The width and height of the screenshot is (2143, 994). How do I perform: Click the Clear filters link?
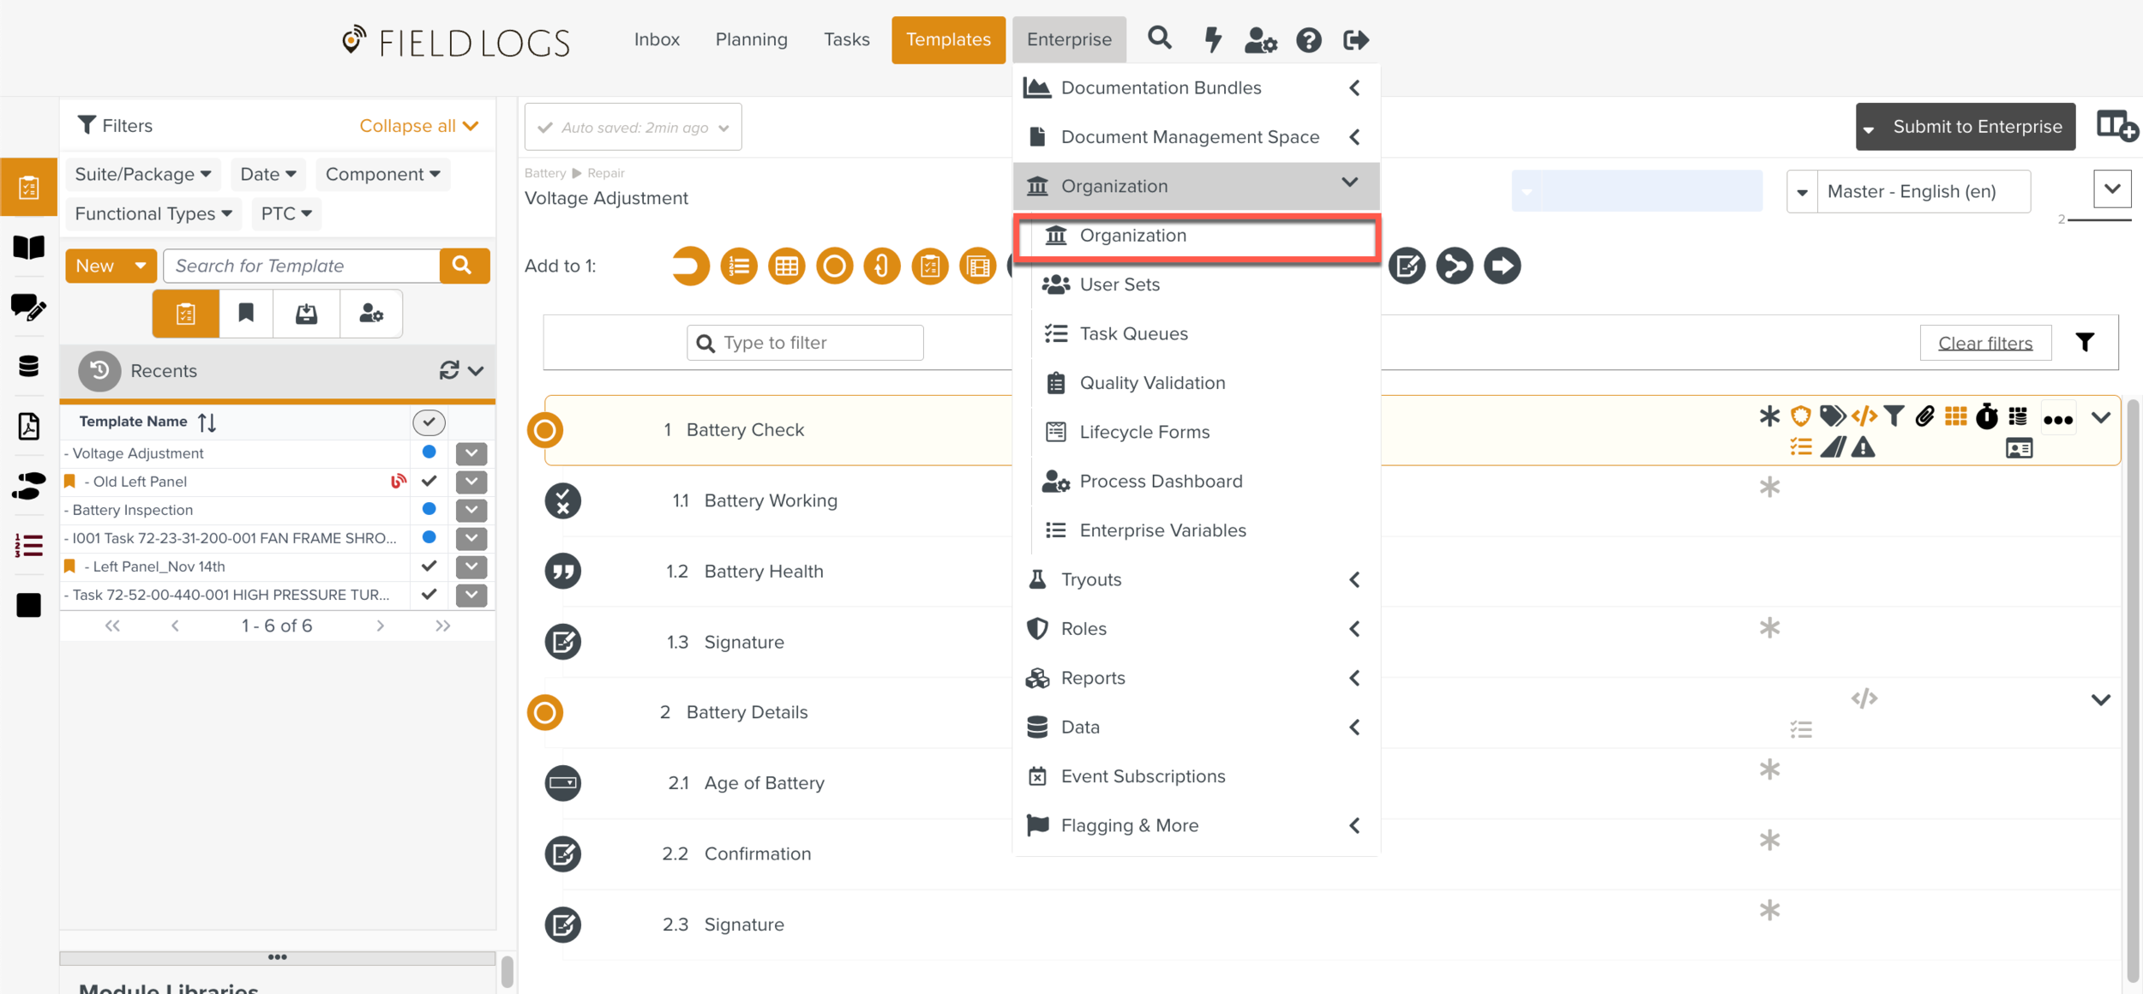[x=1984, y=343]
